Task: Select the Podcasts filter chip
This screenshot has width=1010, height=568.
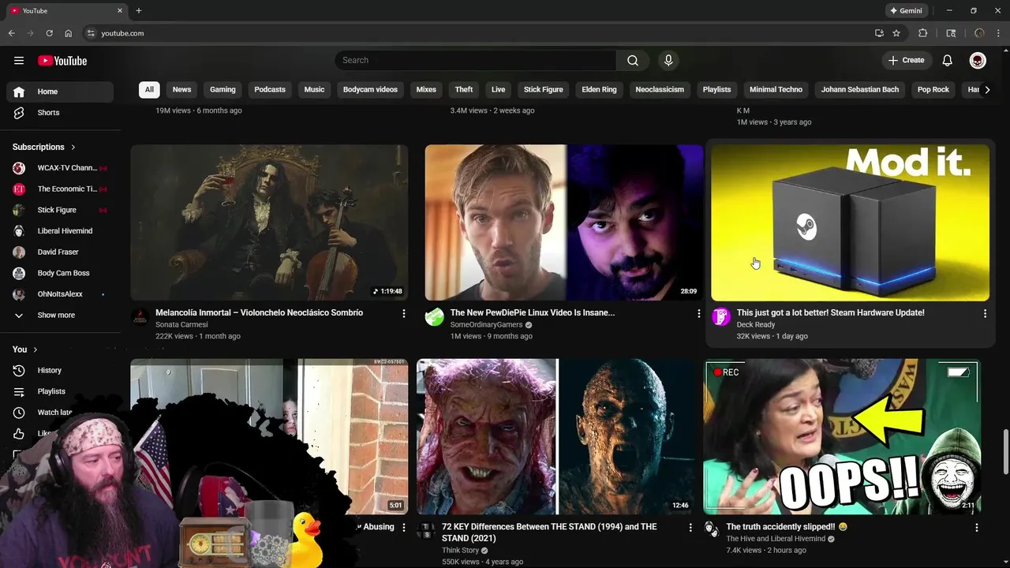Action: point(270,90)
